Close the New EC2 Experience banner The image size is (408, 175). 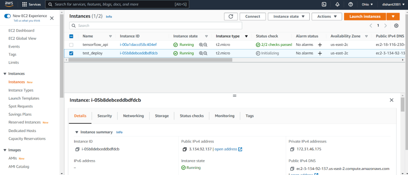52,18
